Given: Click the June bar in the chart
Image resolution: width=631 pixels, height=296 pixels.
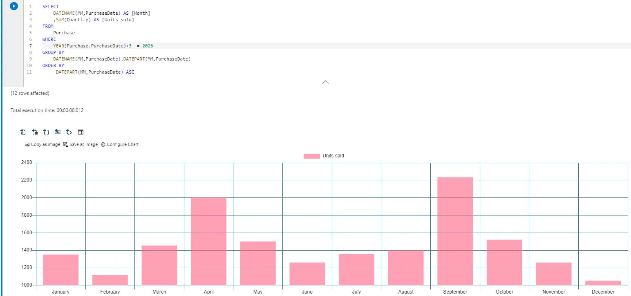Looking at the screenshot, I should [x=307, y=274].
